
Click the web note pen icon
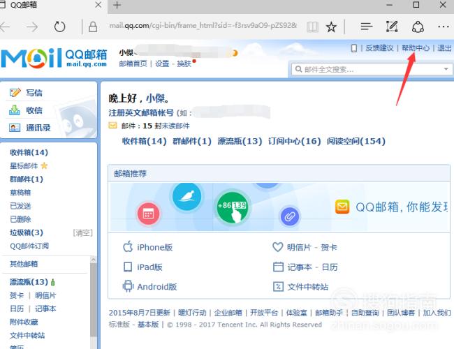pyautogui.click(x=392, y=27)
